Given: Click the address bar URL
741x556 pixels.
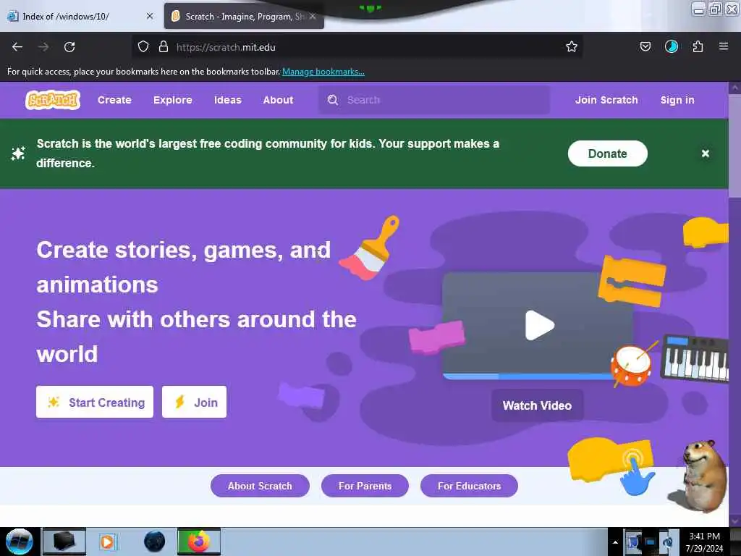Looking at the screenshot, I should (x=226, y=47).
